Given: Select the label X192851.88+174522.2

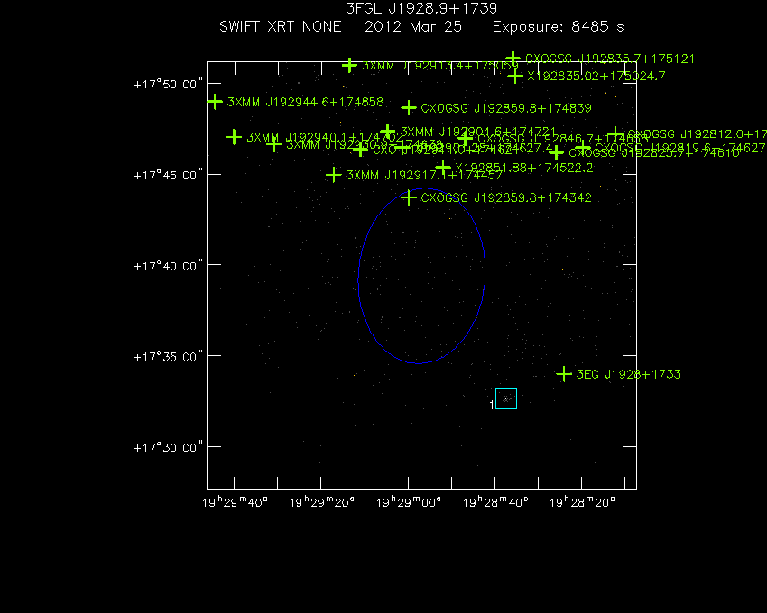Looking at the screenshot, I should [524, 168].
